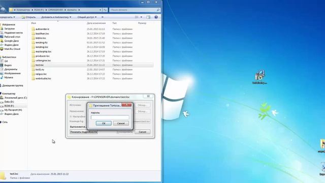
Task: Click the Открыть toolbar button
Action: point(28,17)
